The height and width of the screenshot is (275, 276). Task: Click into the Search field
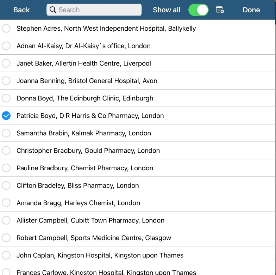point(99,10)
